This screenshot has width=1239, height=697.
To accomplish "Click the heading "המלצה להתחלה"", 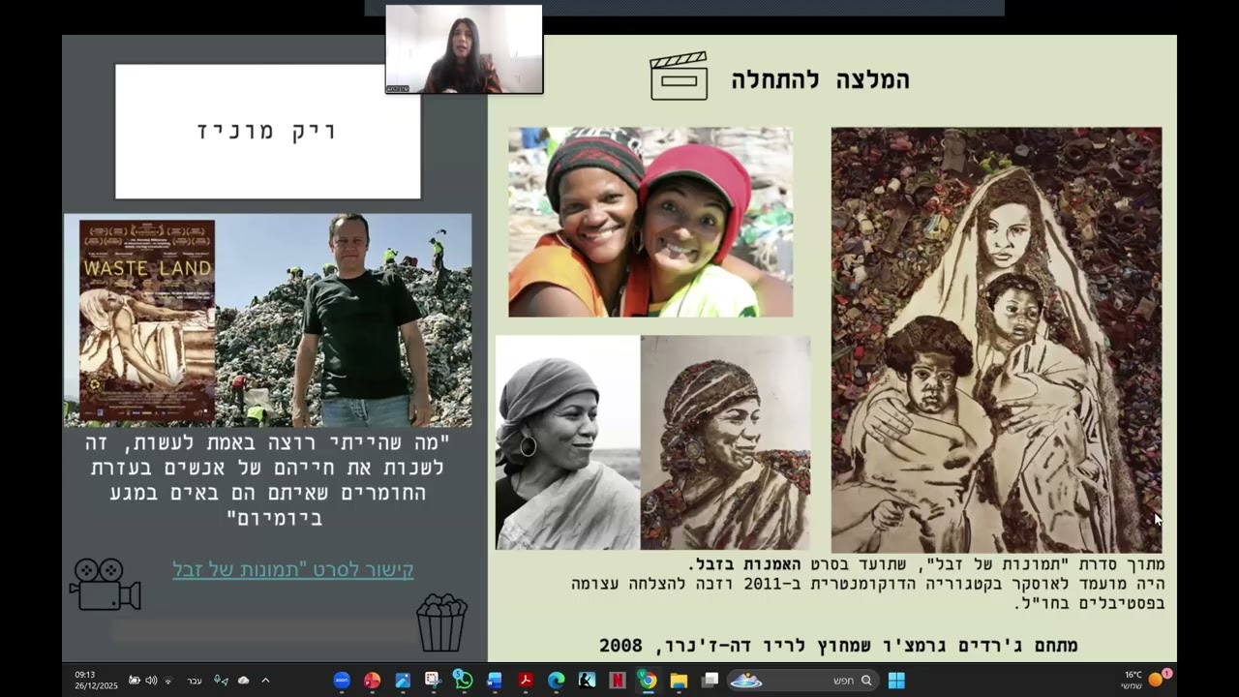I will tap(820, 79).
